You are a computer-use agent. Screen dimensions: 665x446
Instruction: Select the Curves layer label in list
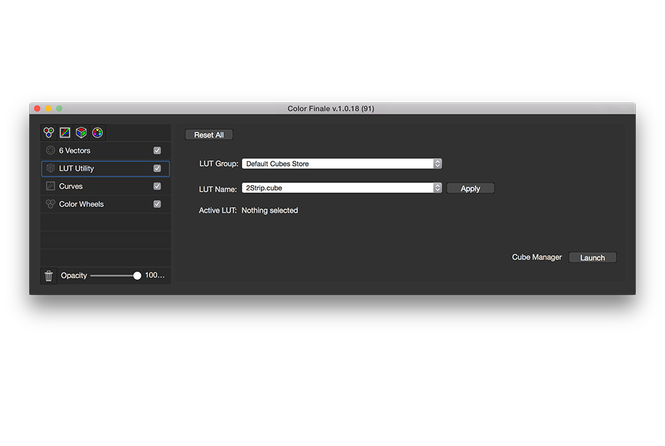pos(71,186)
